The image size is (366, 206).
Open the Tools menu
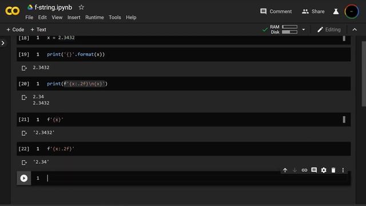[x=115, y=18]
